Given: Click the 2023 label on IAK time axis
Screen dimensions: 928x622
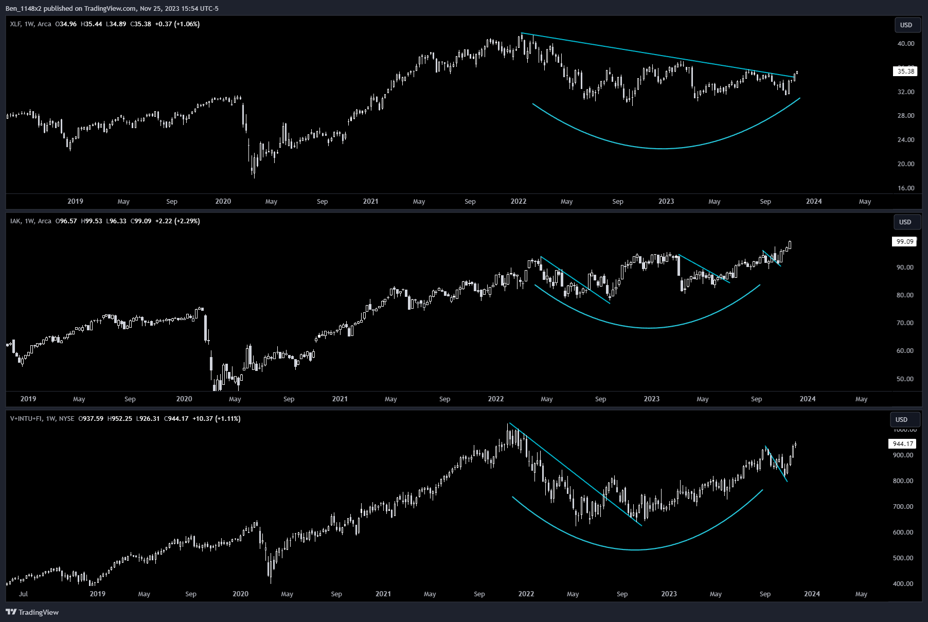Looking at the screenshot, I should (x=651, y=399).
